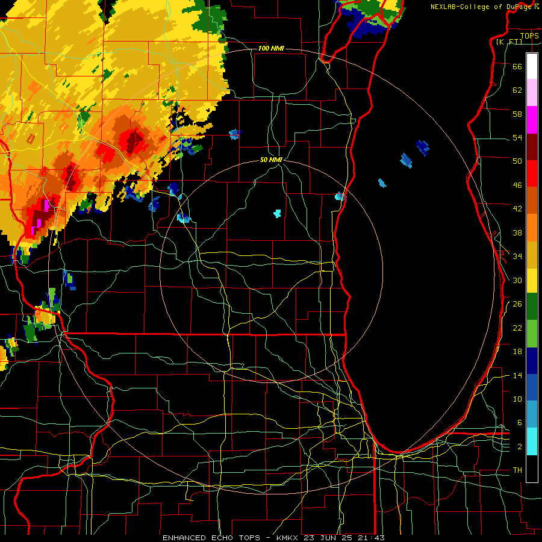Click the '[K FT]' units label
542x542 pixels.
509,42
